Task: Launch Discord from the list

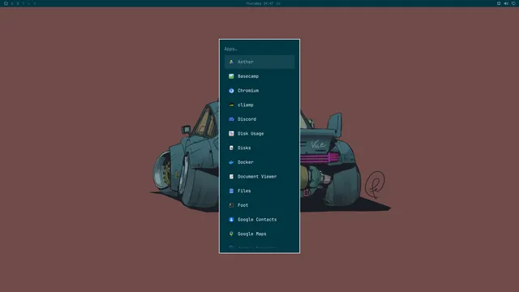Action: [259, 119]
